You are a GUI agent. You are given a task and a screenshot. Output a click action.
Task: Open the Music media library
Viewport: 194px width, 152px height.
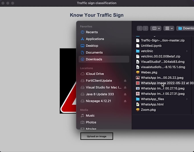pyautogui.click(x=104, y=116)
